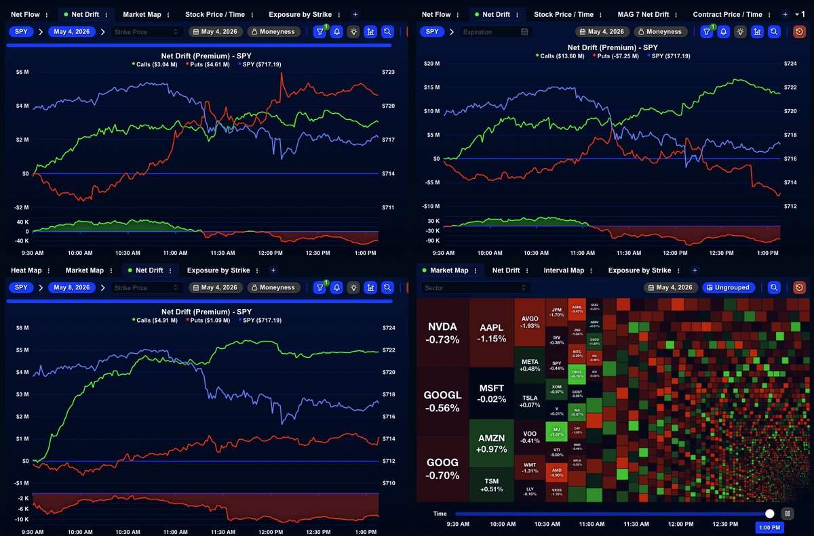This screenshot has height=536, width=814.
Task: Switch to Exposure by Strike tab top-left
Action: click(x=301, y=14)
